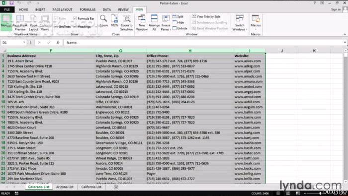Open Page Break Preview

(20, 23)
